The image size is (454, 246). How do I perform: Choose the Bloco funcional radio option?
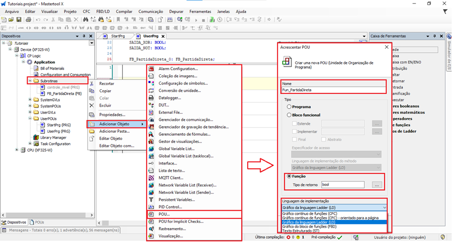289,115
